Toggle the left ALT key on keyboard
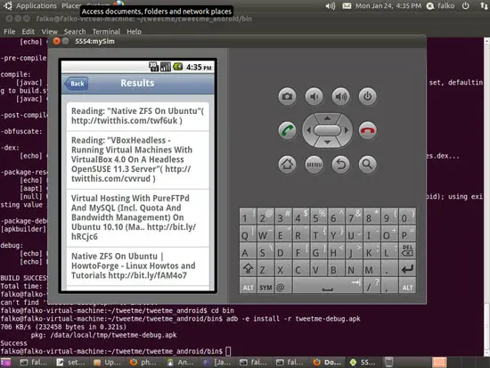490x368 pixels. point(249,287)
